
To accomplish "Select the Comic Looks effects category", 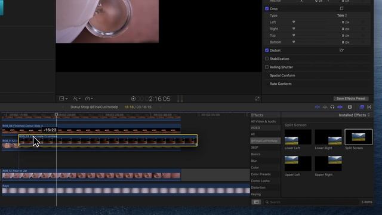I will [260, 181].
